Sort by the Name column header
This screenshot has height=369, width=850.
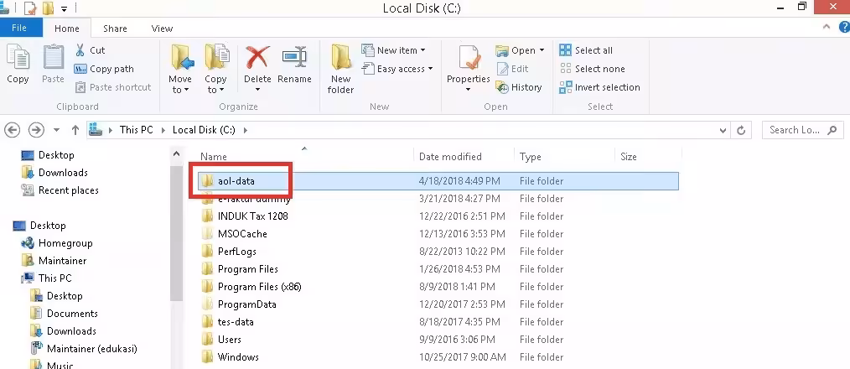click(214, 157)
